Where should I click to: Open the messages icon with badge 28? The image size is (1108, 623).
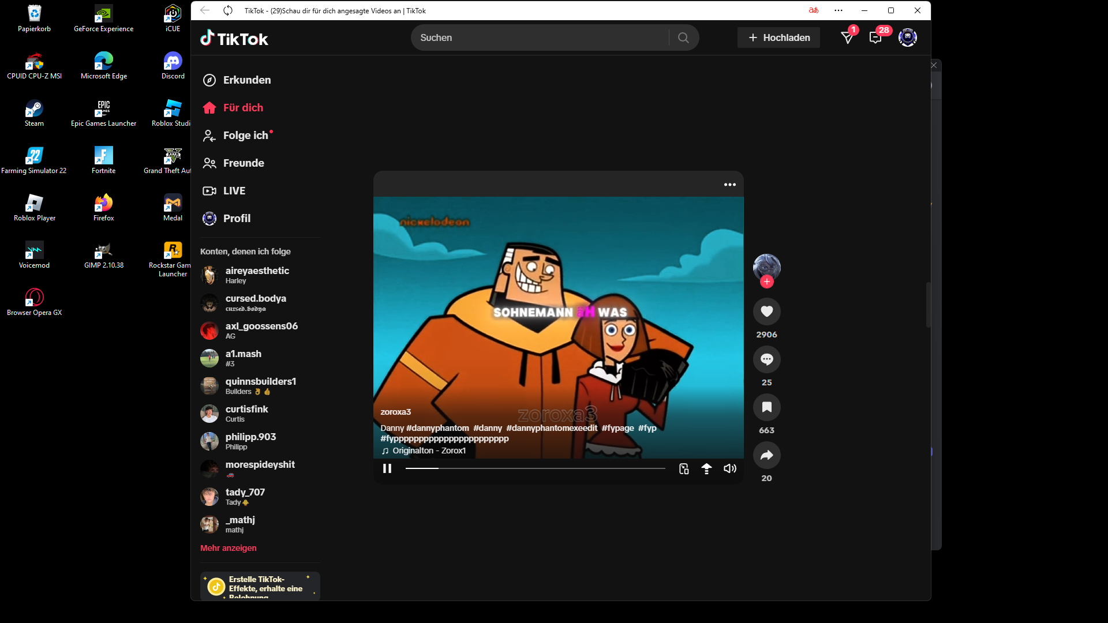point(875,37)
